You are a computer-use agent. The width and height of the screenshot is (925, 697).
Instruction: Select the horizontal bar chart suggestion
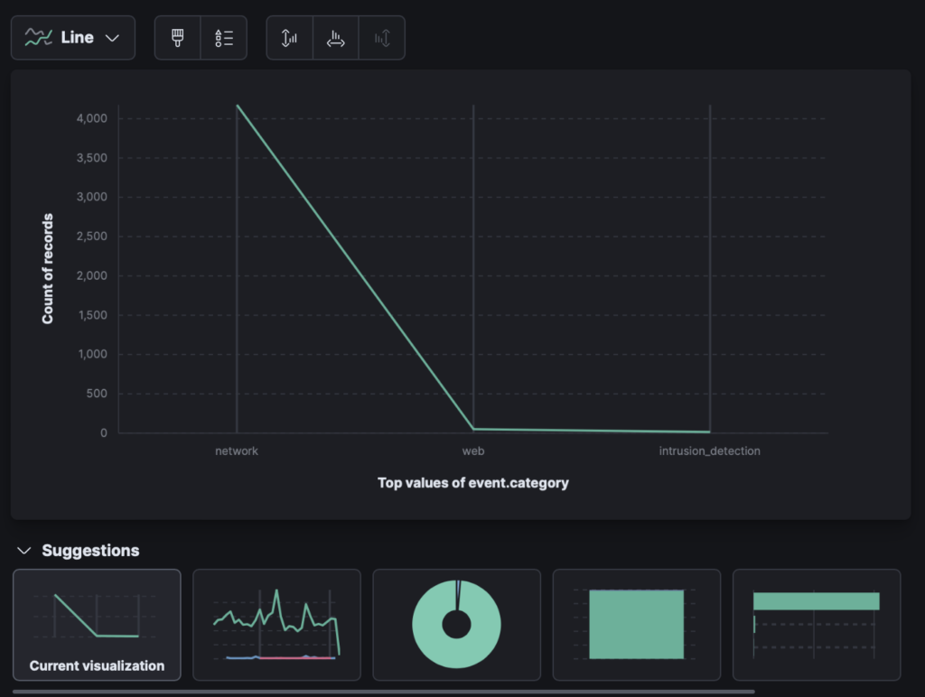(816, 624)
